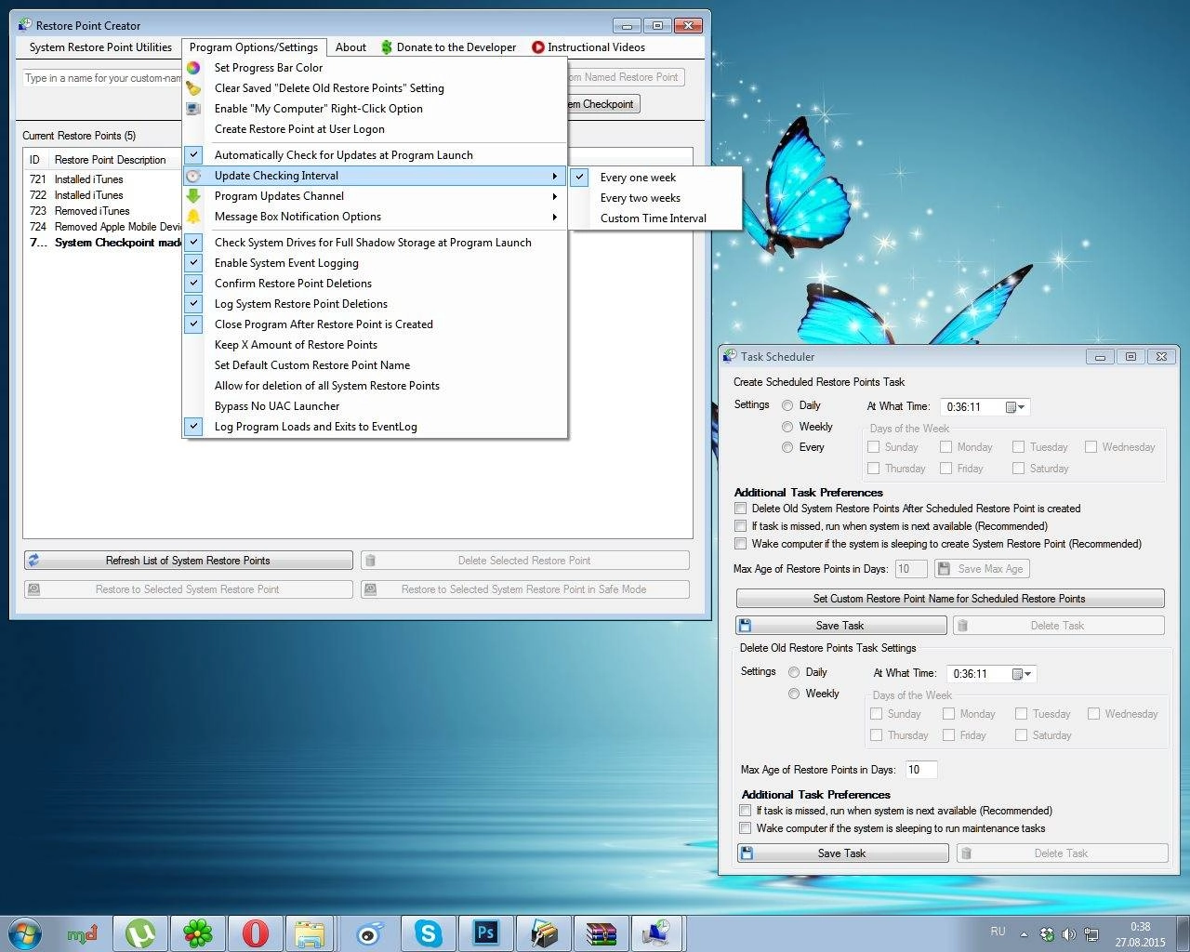Launch Opera browser from the taskbar
The width and height of the screenshot is (1190, 952).
[256, 933]
